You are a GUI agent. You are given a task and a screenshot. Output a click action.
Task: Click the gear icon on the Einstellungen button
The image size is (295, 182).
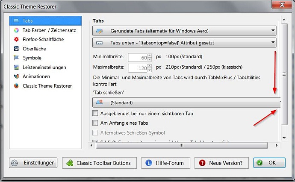(x=15, y=163)
